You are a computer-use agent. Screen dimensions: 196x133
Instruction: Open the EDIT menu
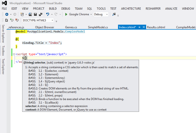coord(14,9)
